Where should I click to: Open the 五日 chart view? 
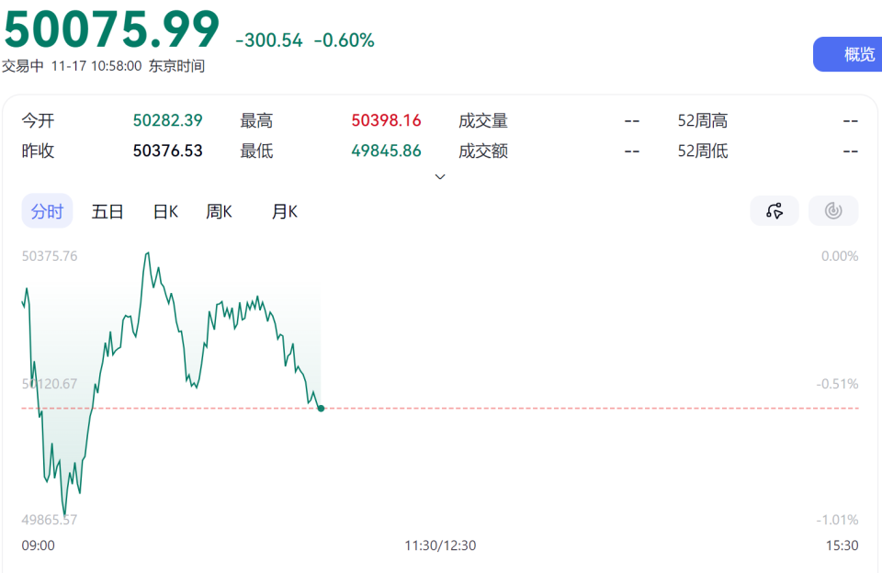click(x=107, y=210)
